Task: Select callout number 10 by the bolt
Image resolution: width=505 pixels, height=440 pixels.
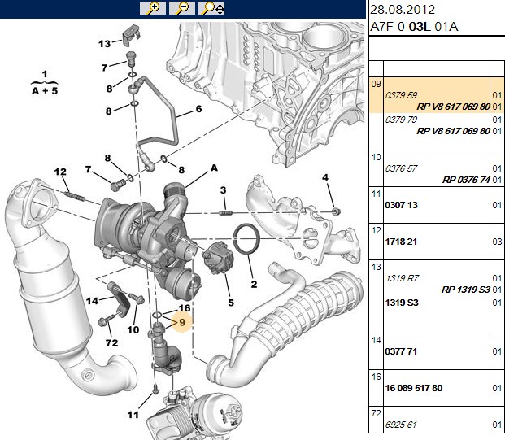Action: tap(133, 330)
